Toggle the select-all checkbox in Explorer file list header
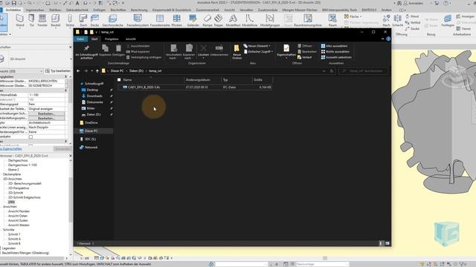The width and height of the screenshot is (476, 267). coord(119,79)
